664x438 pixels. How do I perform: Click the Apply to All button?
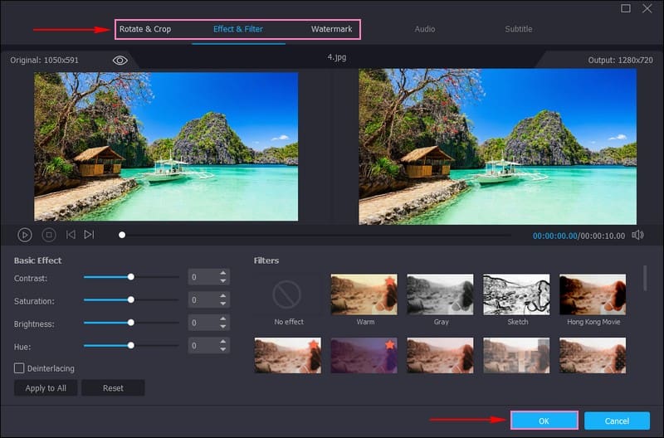46,388
